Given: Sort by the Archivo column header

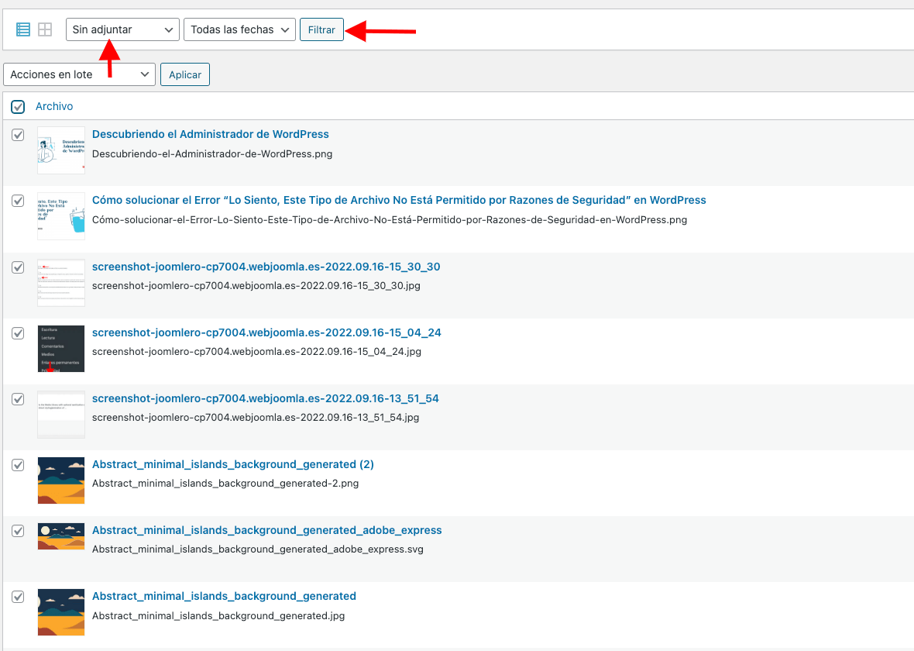Looking at the screenshot, I should pyautogui.click(x=54, y=106).
